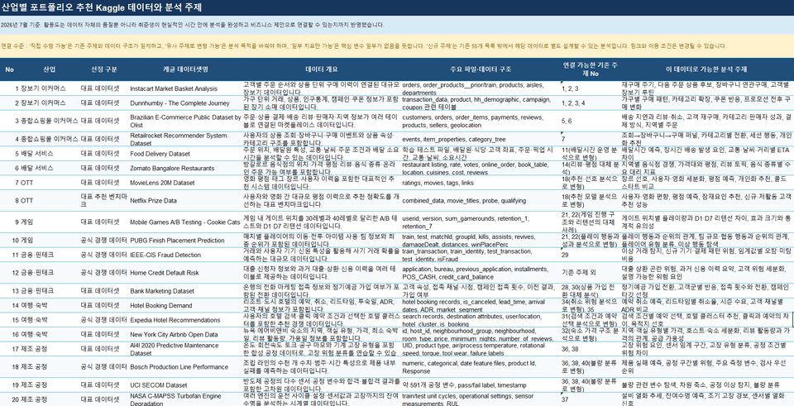Click the 'userid, version, sum_gamerounds' structure cell

pos(466,222)
